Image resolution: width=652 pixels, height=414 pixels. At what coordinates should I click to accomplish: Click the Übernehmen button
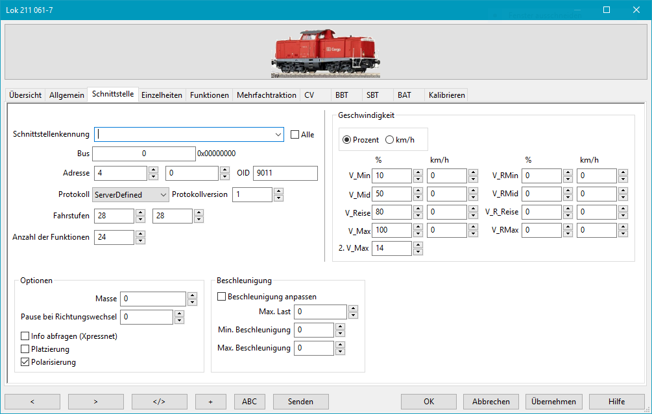coord(553,402)
